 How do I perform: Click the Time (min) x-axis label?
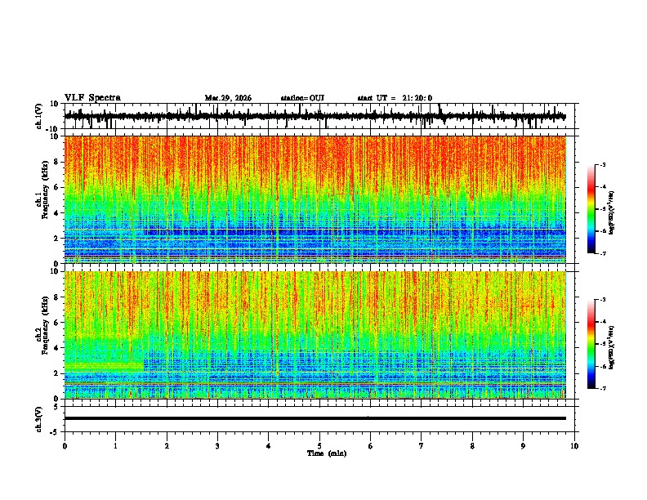click(x=327, y=453)
